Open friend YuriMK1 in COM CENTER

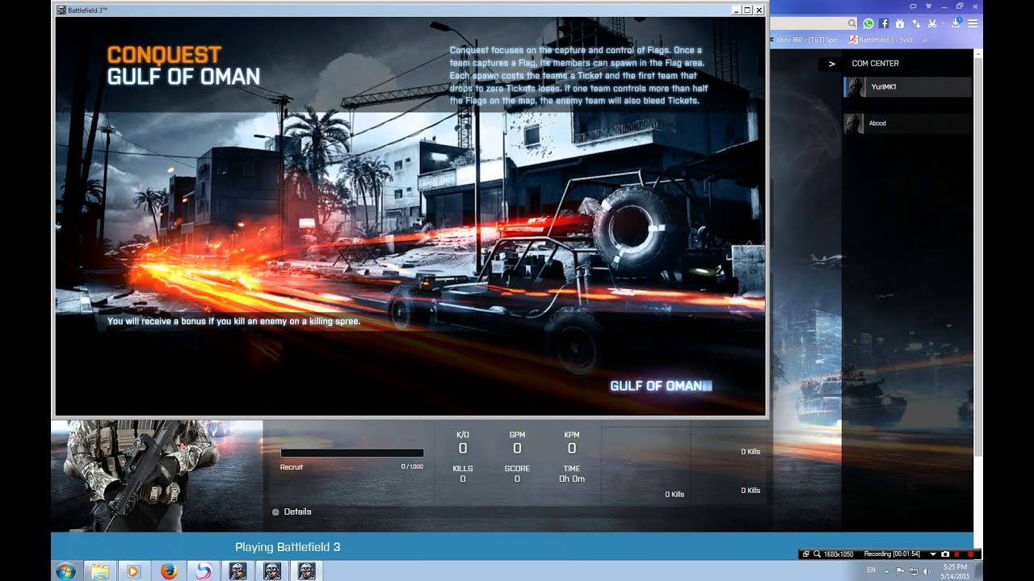(x=907, y=86)
